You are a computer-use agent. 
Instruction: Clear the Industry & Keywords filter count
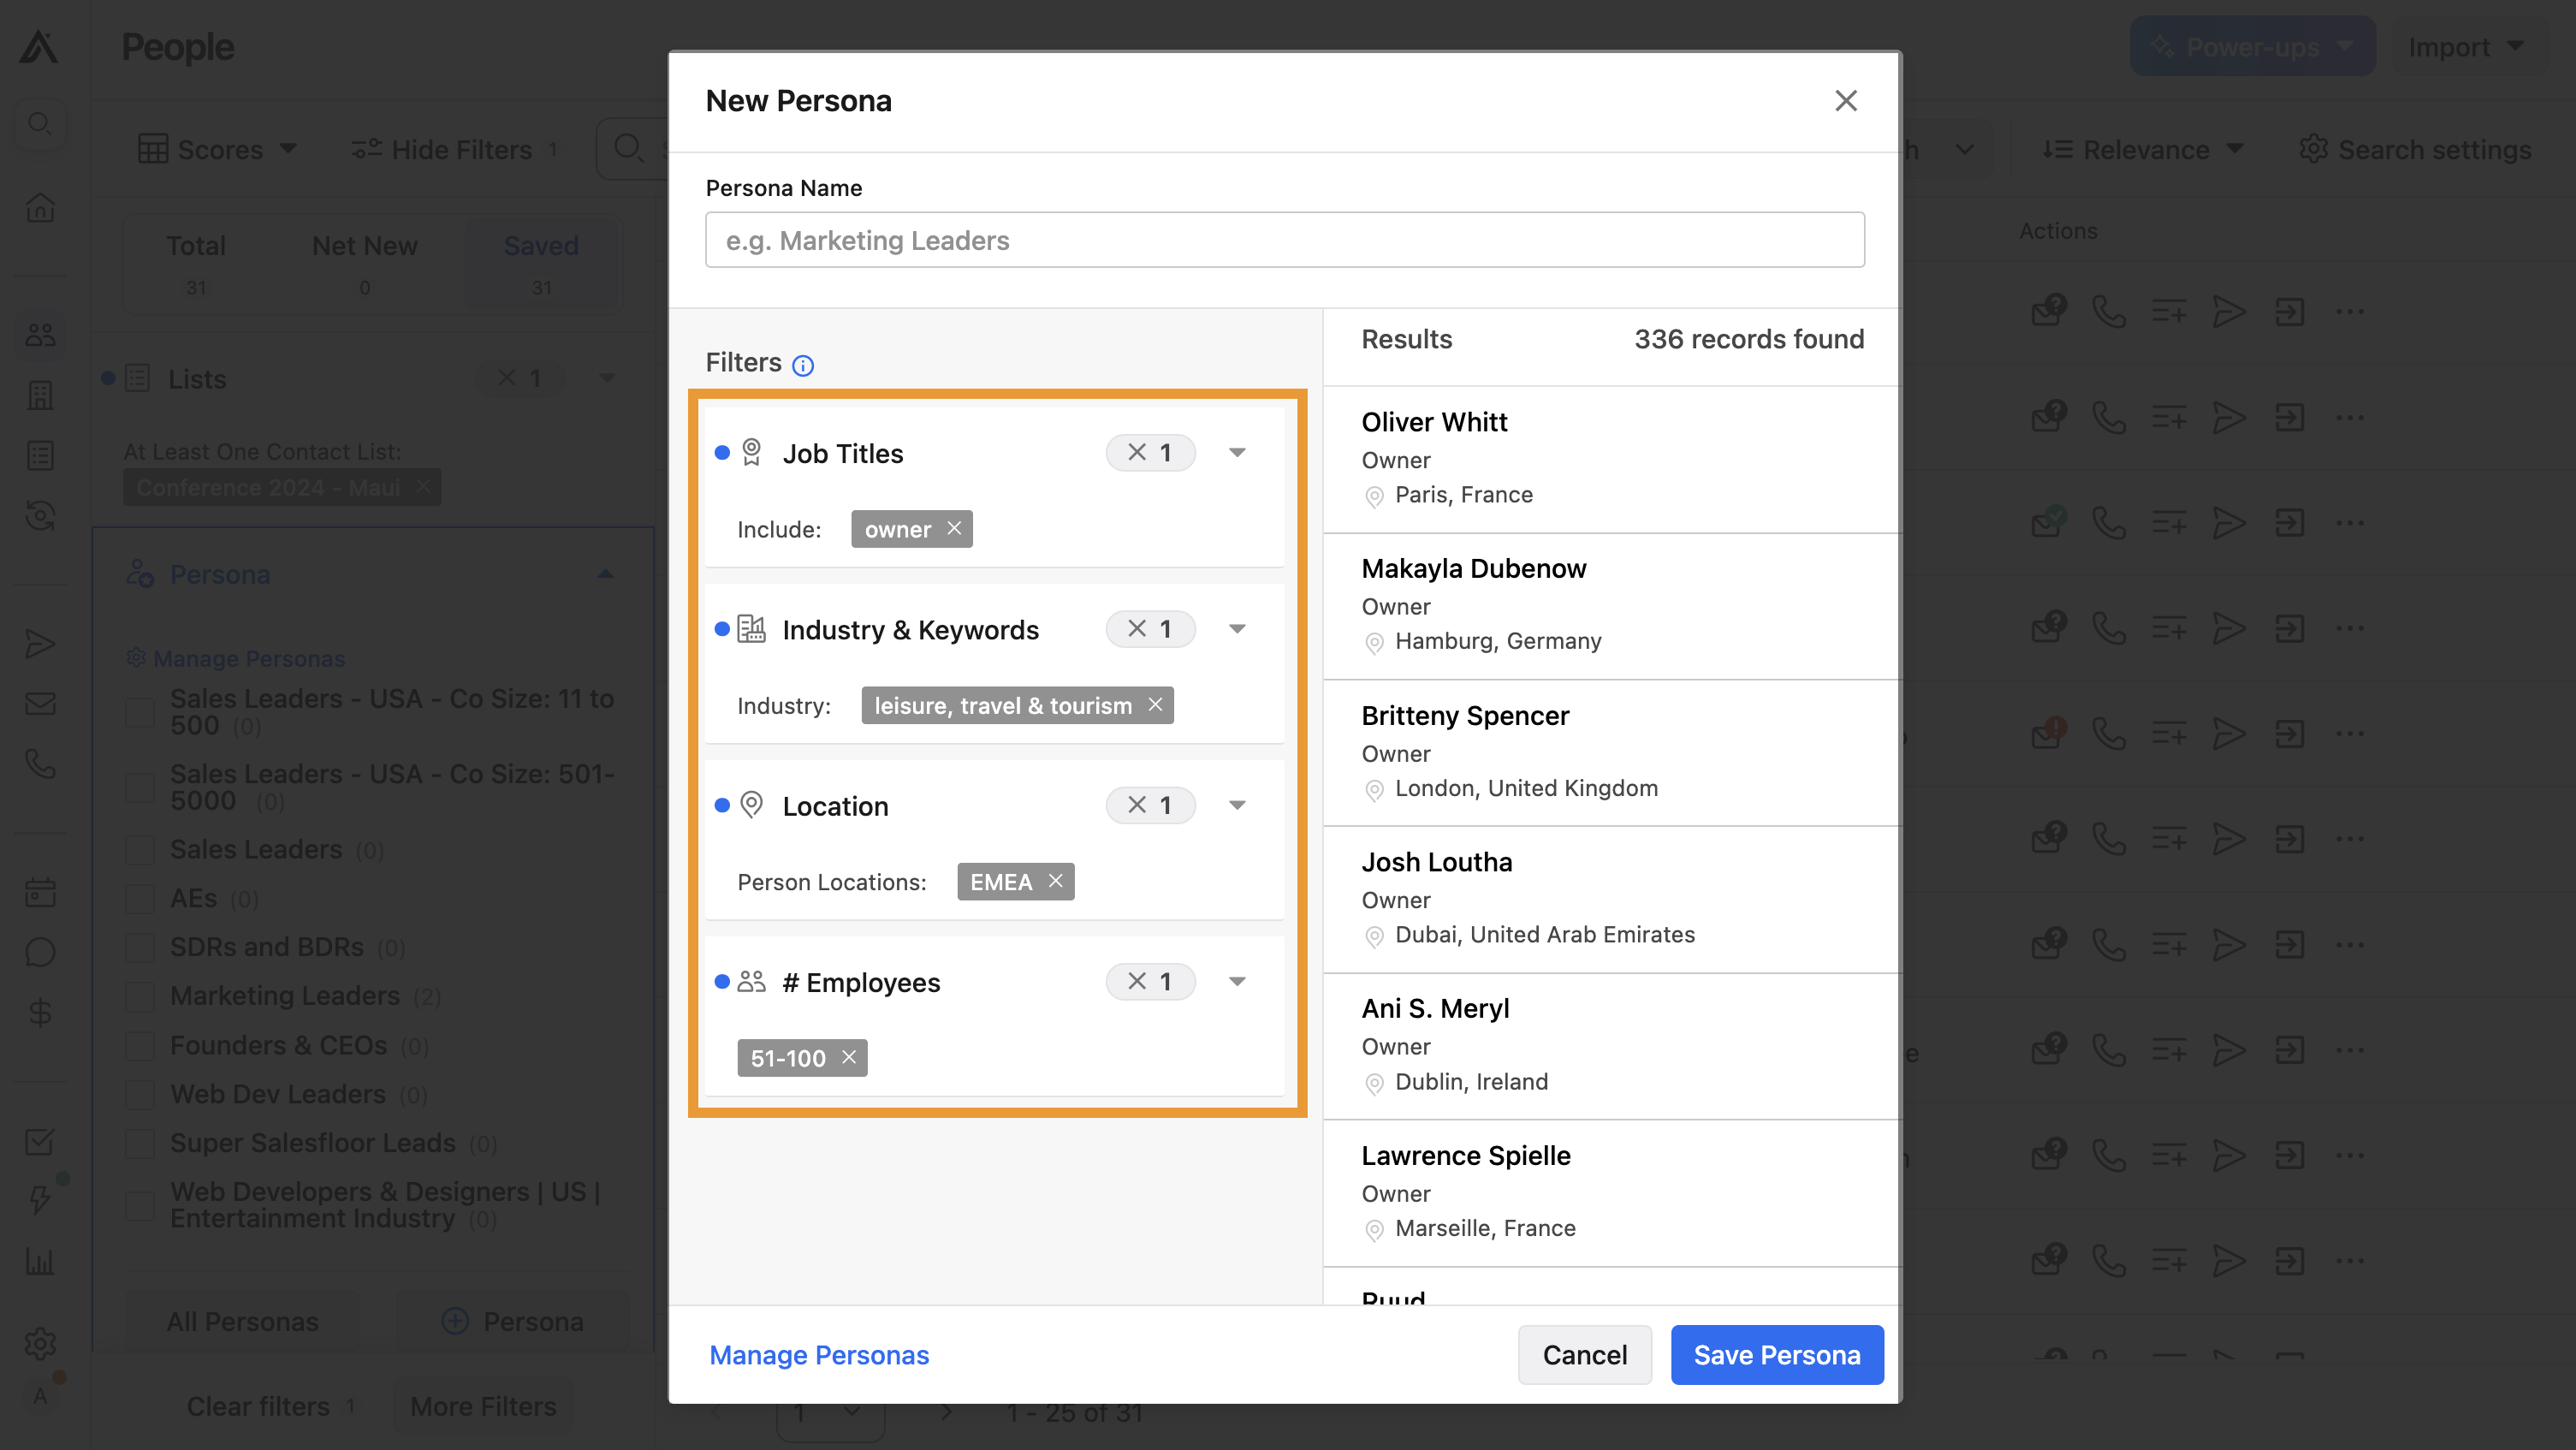[x=1150, y=629]
